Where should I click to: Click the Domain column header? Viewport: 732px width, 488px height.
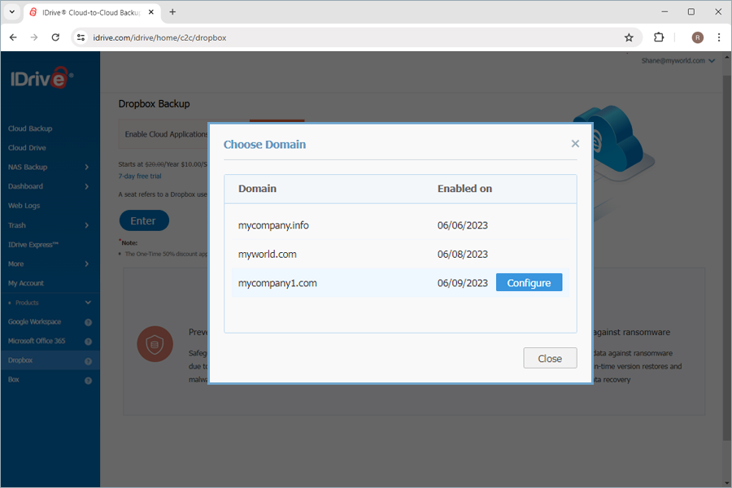(x=257, y=188)
